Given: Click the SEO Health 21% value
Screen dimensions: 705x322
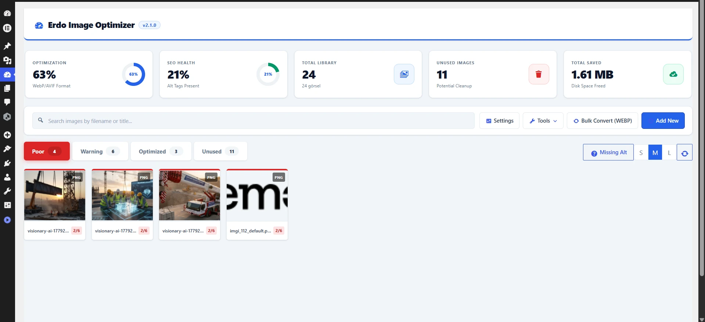Looking at the screenshot, I should click(178, 75).
